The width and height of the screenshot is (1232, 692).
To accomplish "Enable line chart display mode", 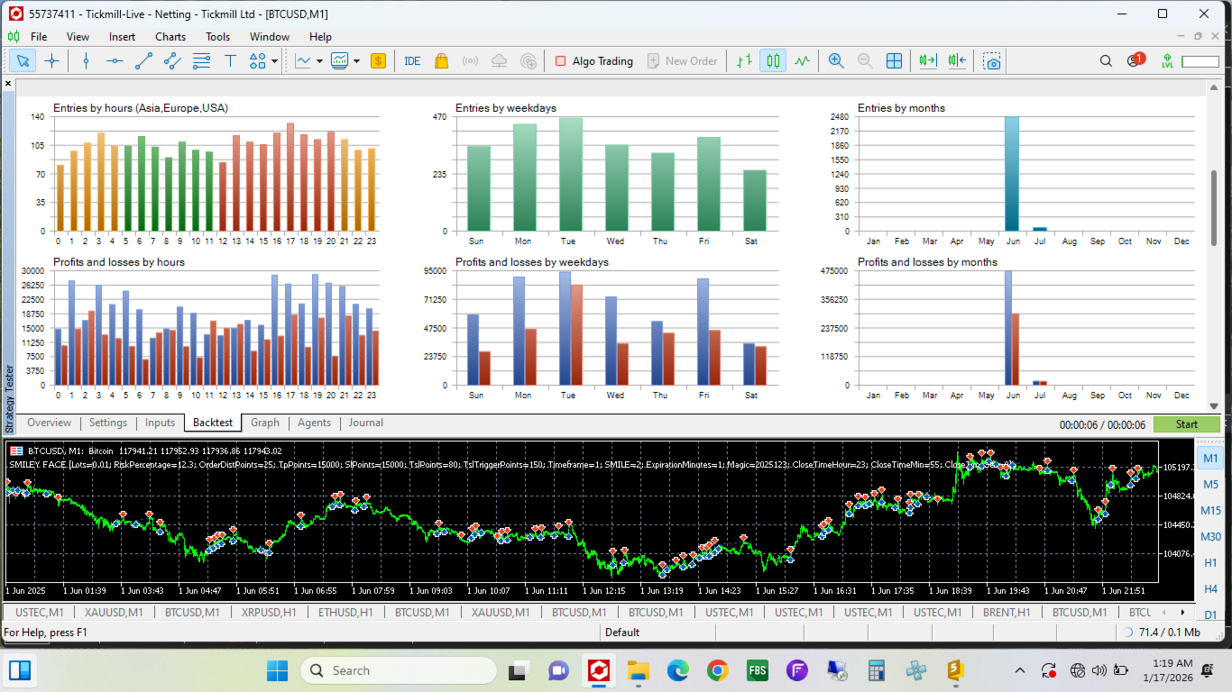I will [803, 60].
